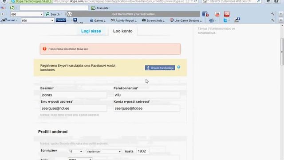The image size is (284, 160).
Task: Switch to the Logi sisse tab
Action: pyautogui.click(x=91, y=31)
